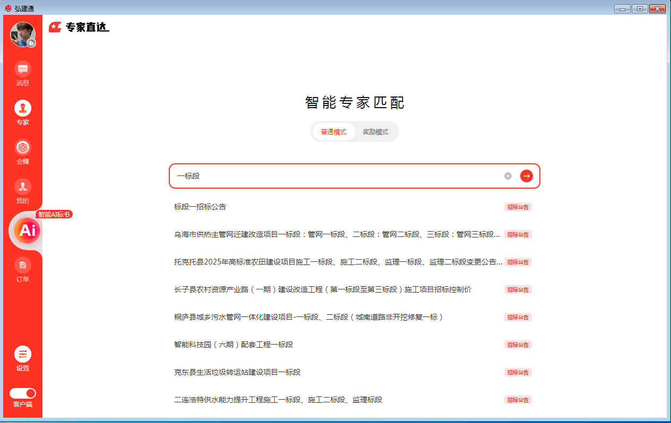Submit search with the red arrow icon
Viewport: 671px width, 423px height.
(x=526, y=175)
